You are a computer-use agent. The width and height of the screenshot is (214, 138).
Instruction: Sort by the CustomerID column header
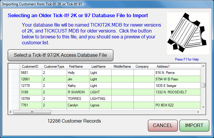tap(31, 66)
